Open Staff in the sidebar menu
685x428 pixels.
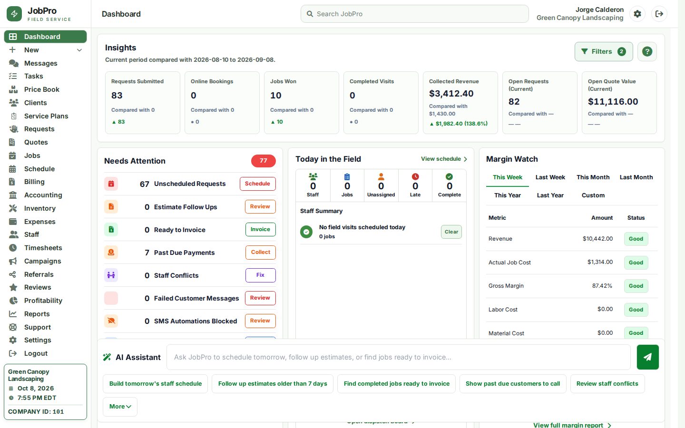click(45, 234)
